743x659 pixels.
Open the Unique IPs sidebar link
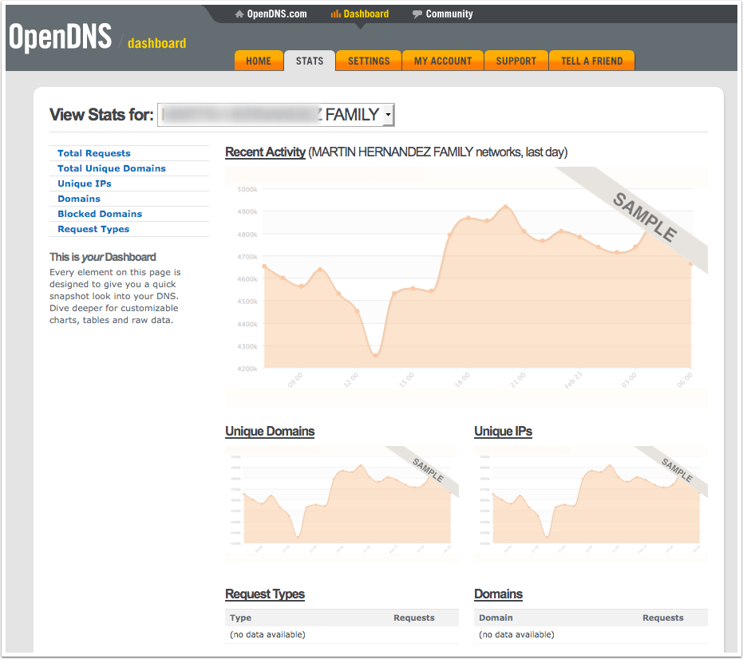pyautogui.click(x=85, y=183)
